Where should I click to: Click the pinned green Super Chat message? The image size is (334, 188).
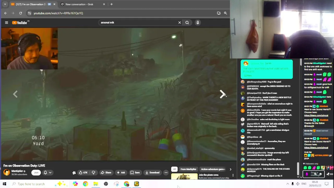pos(267,69)
